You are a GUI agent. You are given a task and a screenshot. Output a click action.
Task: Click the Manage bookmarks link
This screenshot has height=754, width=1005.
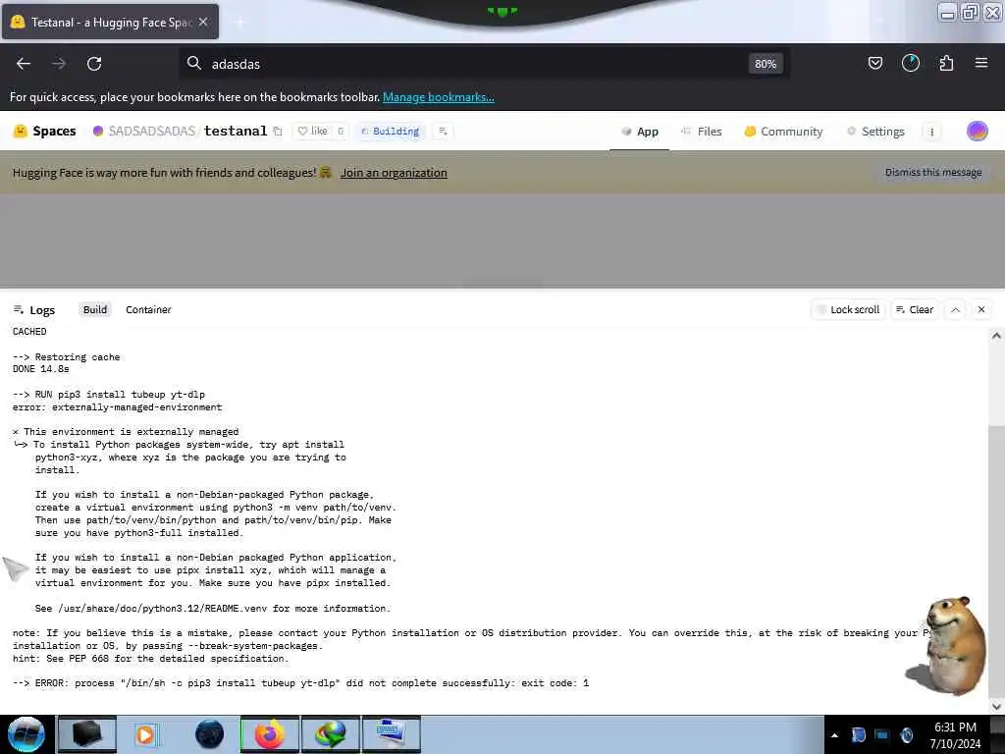(x=439, y=97)
